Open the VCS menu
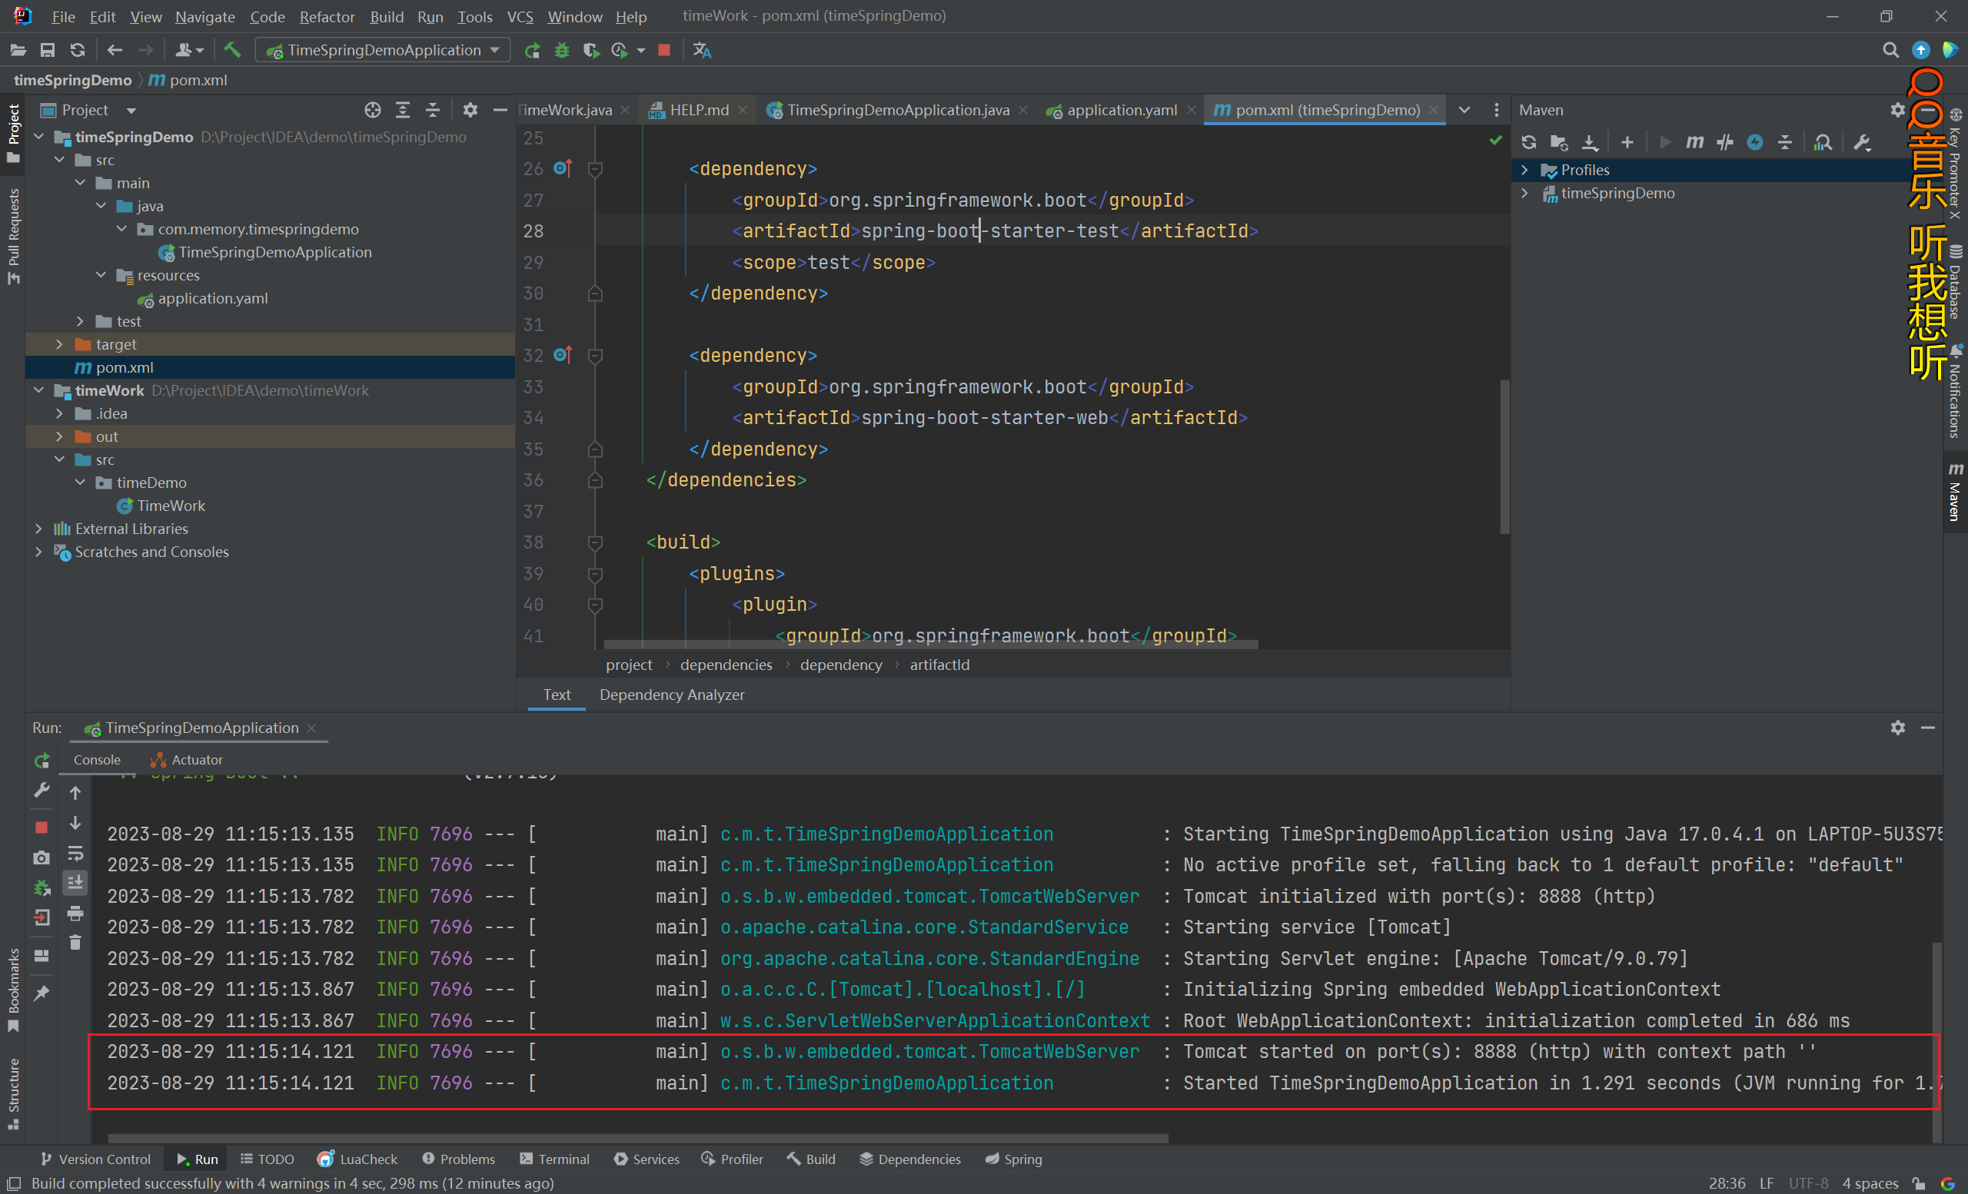 point(520,16)
